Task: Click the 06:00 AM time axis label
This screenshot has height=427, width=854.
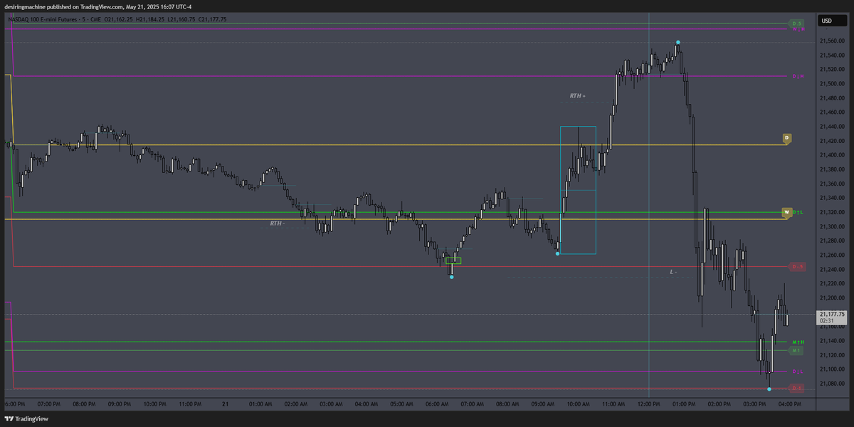Action: point(437,404)
